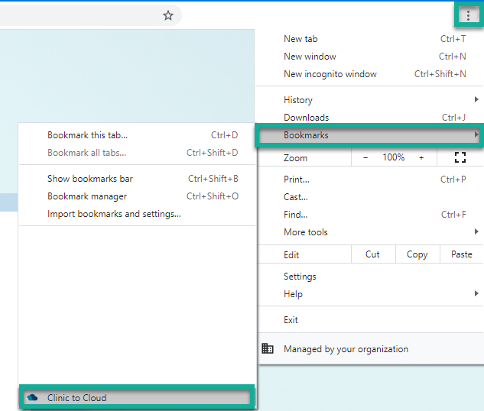This screenshot has width=484, height=411.
Task: Click the Paste button in Edit row
Action: (x=462, y=254)
